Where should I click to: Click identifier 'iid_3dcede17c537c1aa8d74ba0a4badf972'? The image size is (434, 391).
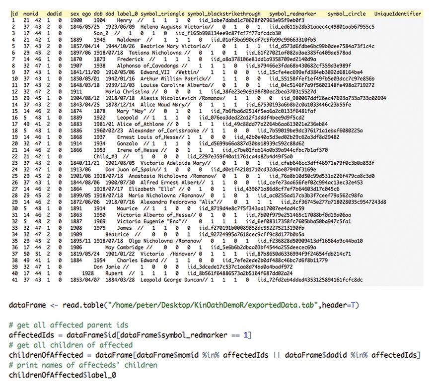coord(240,267)
